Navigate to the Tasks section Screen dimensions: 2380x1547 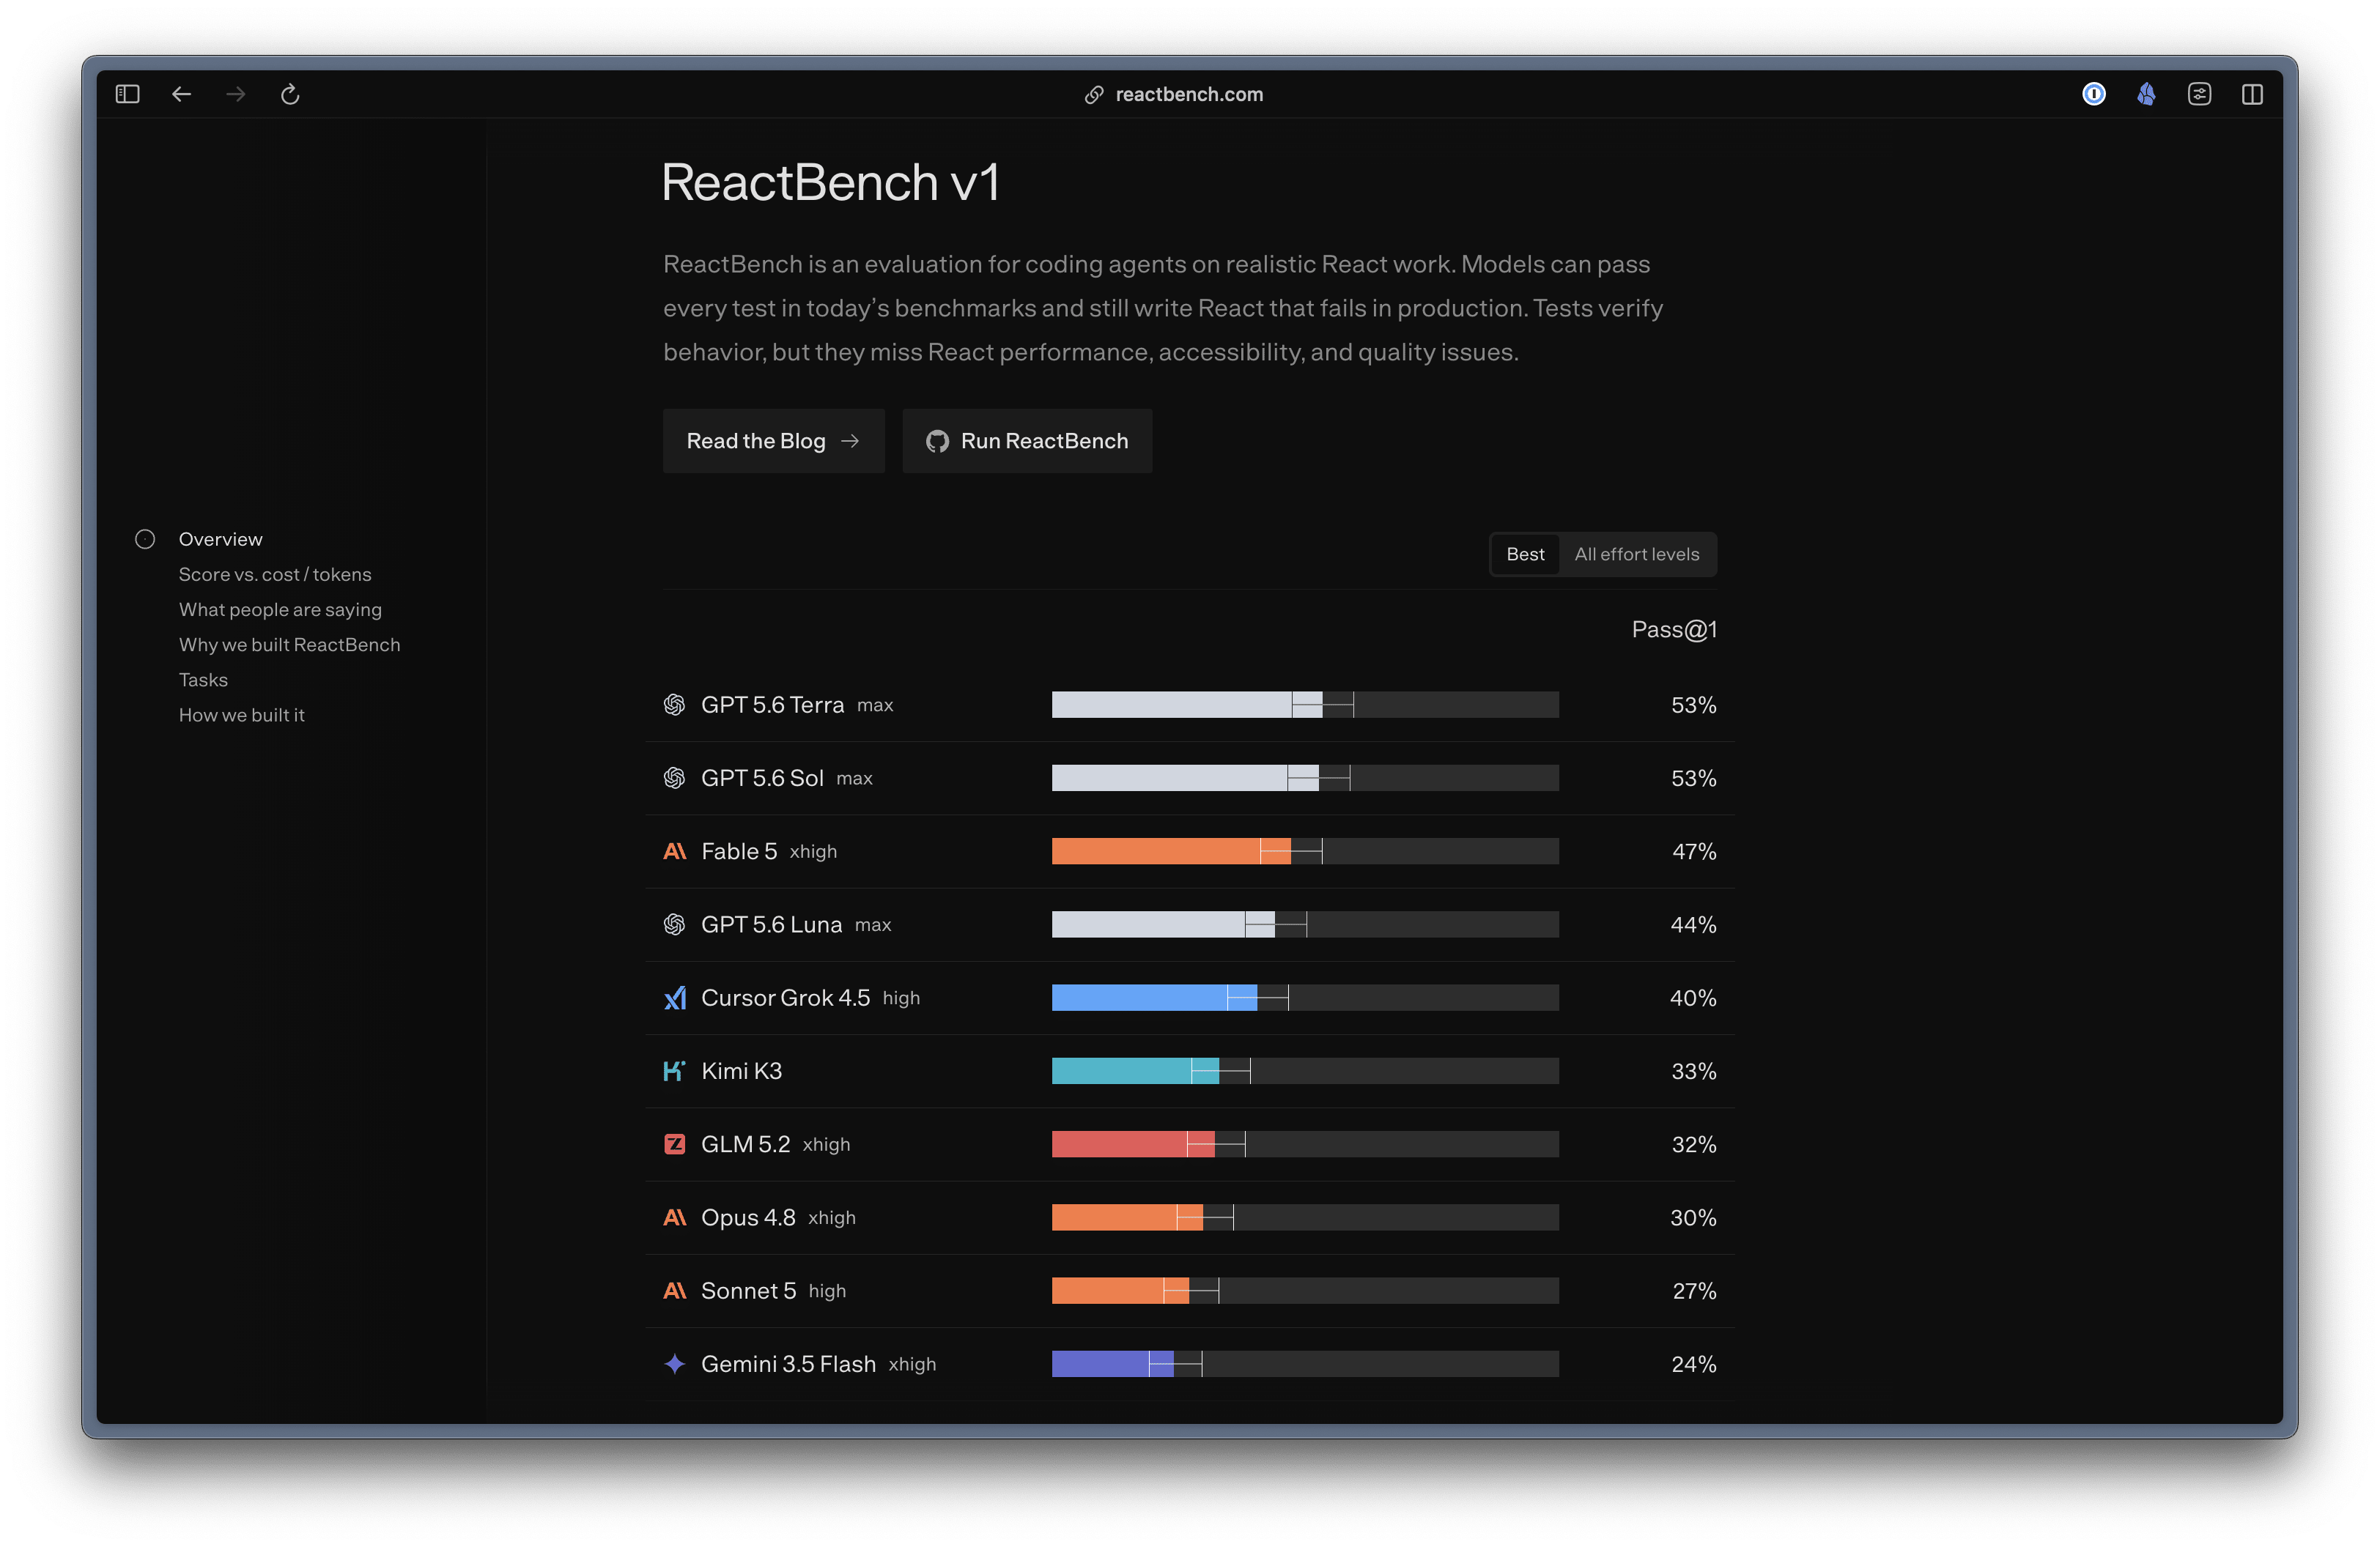coord(203,680)
